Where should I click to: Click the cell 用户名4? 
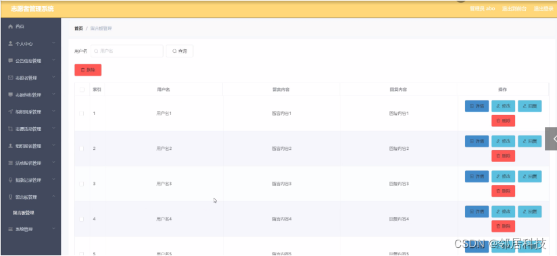[x=164, y=219]
